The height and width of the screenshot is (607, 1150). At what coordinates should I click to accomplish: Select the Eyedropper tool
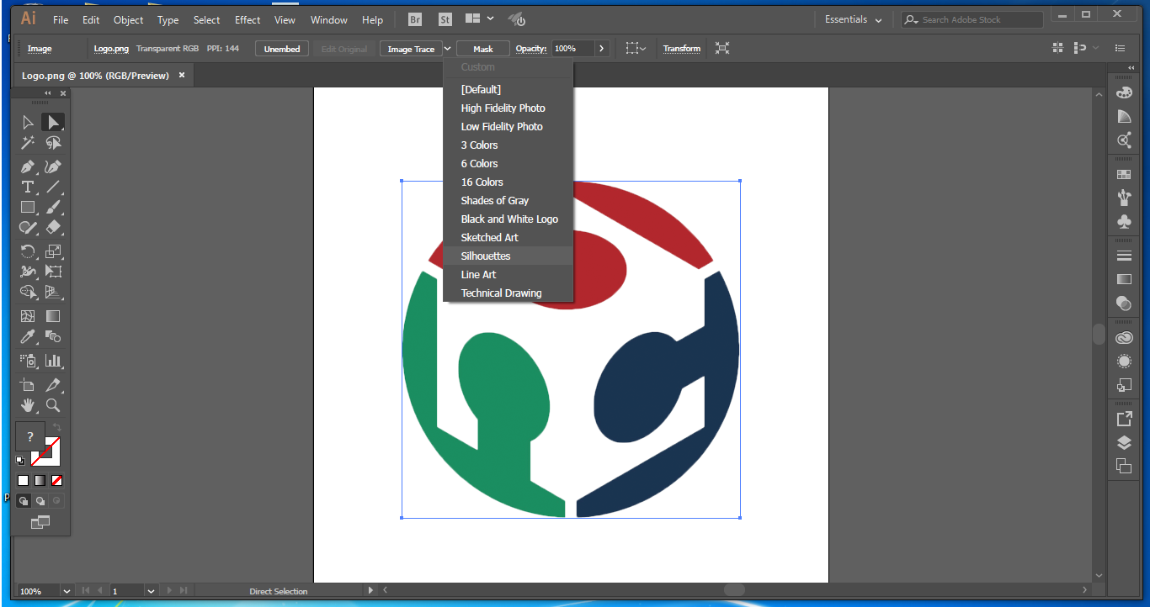tap(28, 336)
